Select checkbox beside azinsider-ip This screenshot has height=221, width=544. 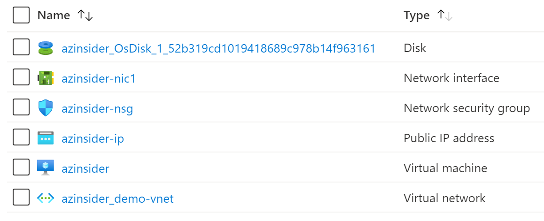click(x=21, y=137)
